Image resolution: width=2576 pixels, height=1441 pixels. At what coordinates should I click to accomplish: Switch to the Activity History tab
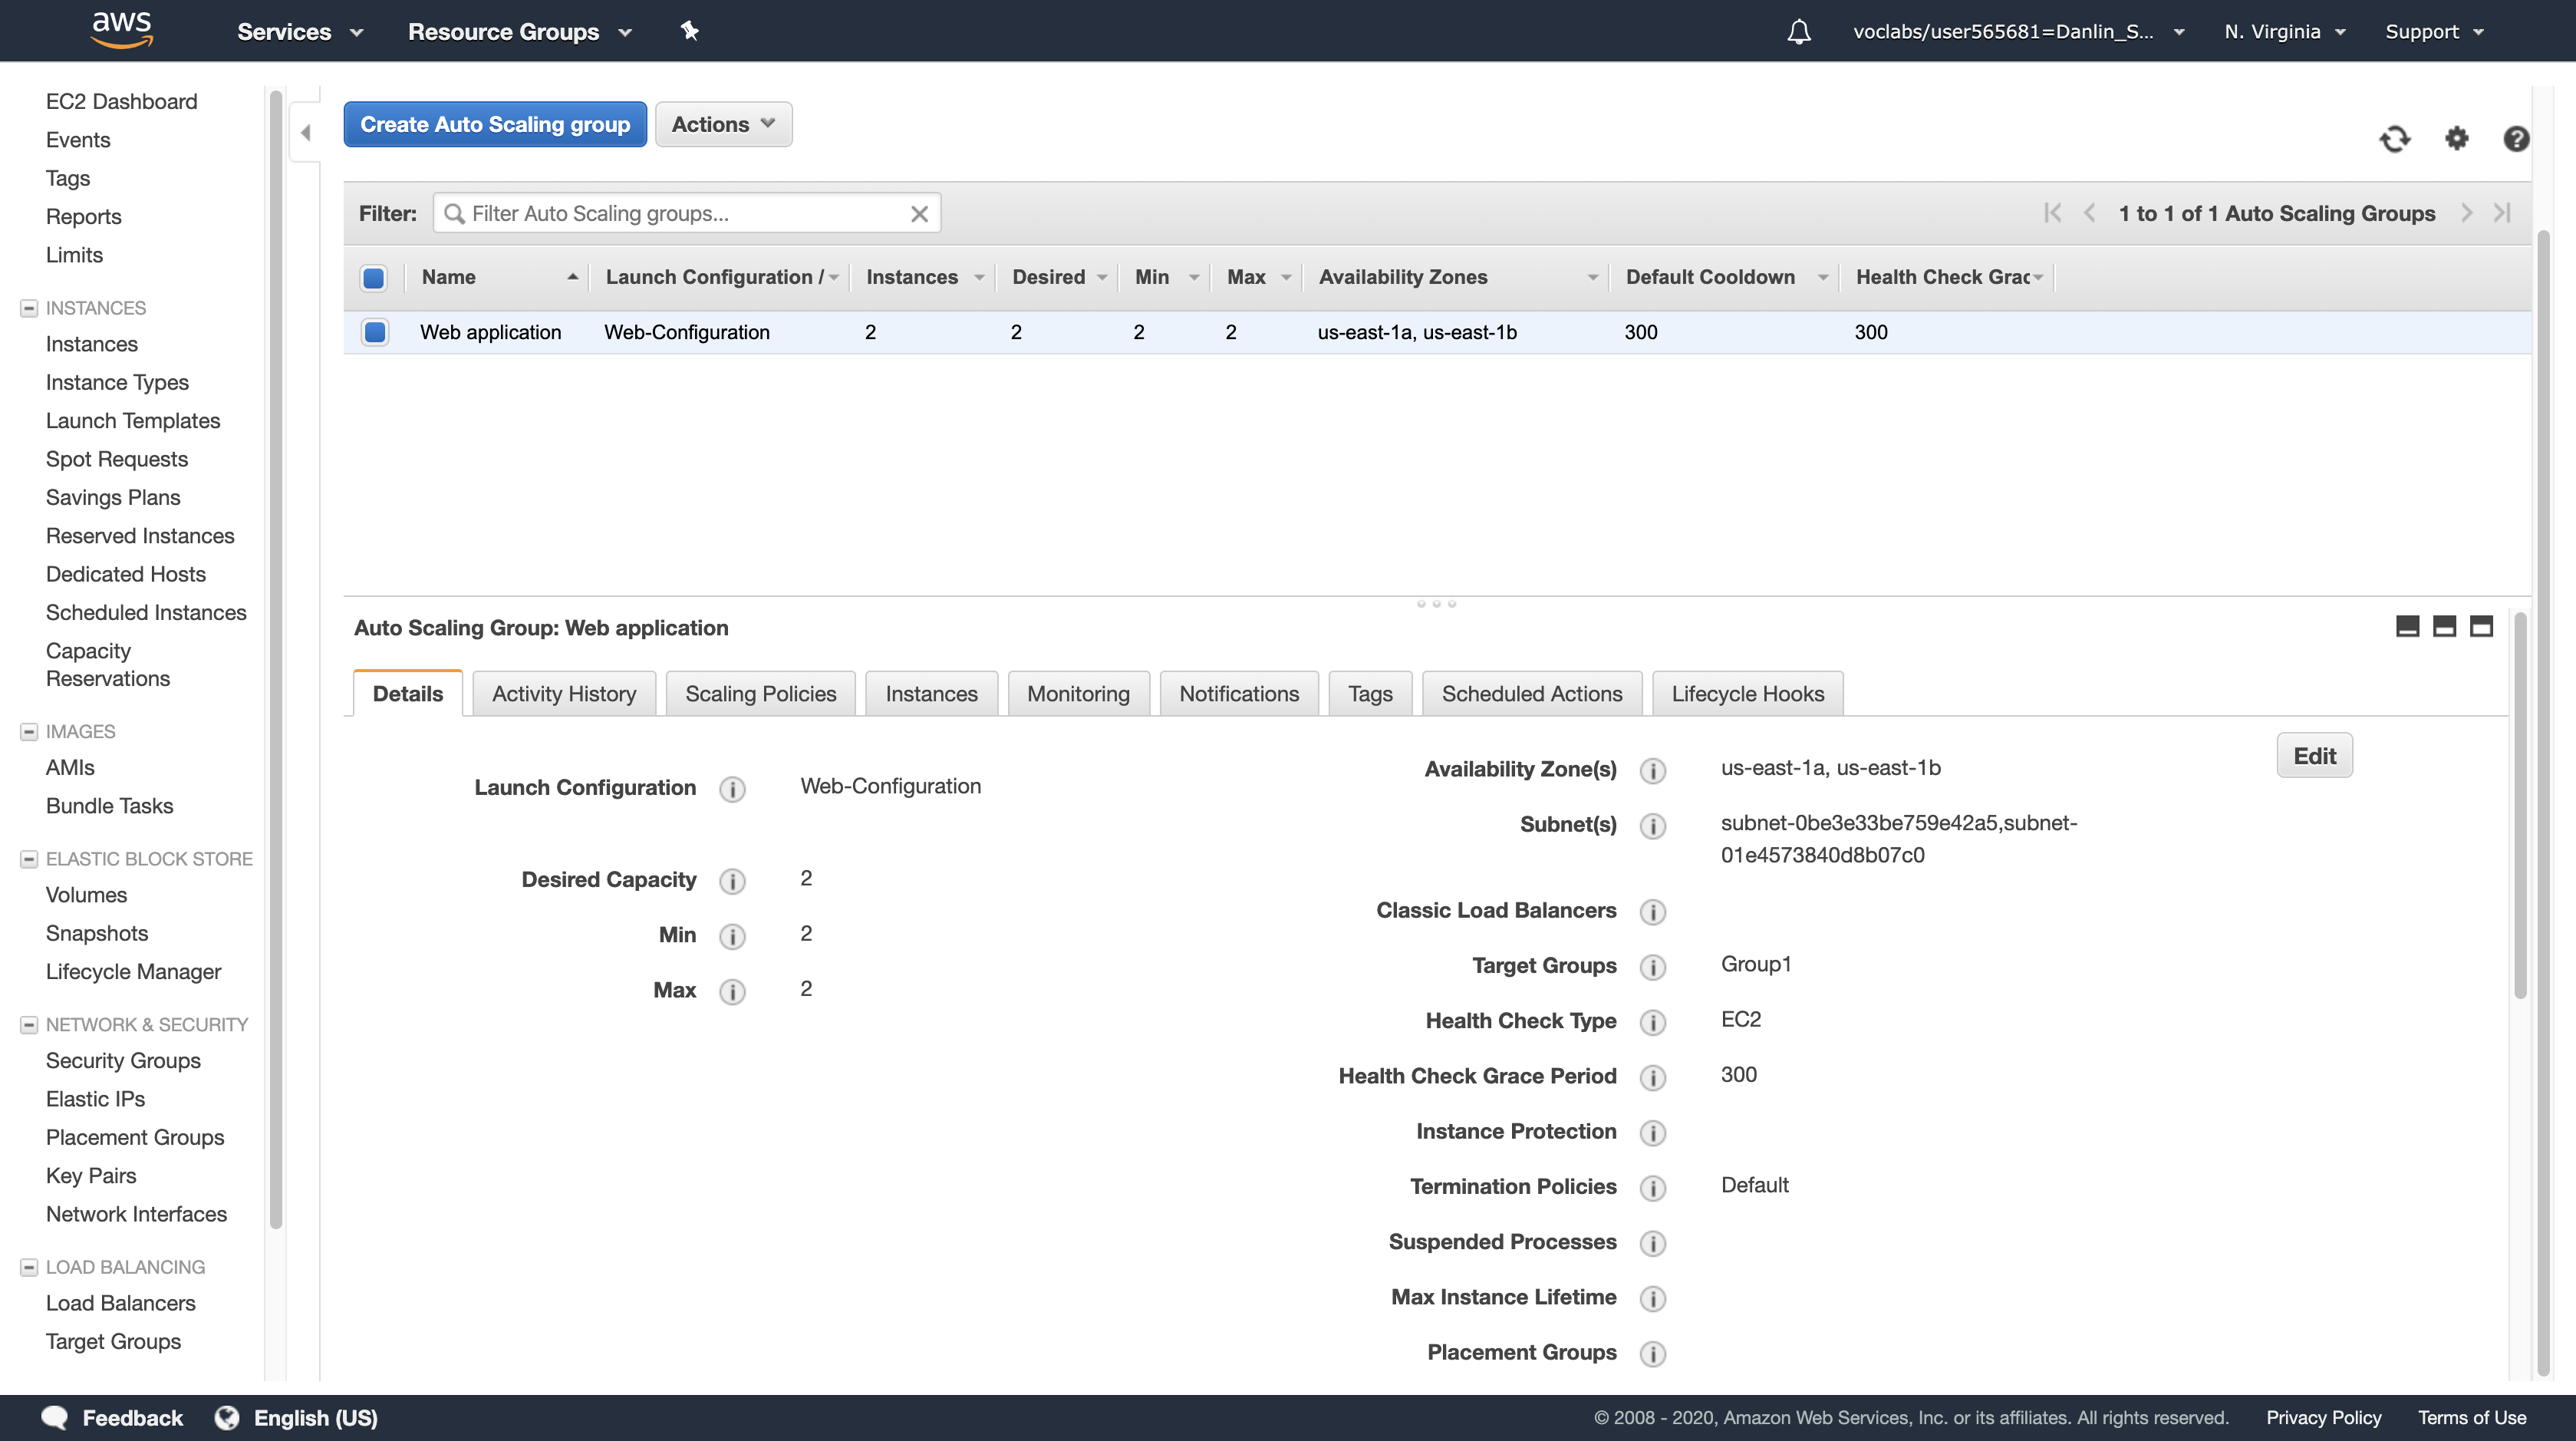coord(563,694)
